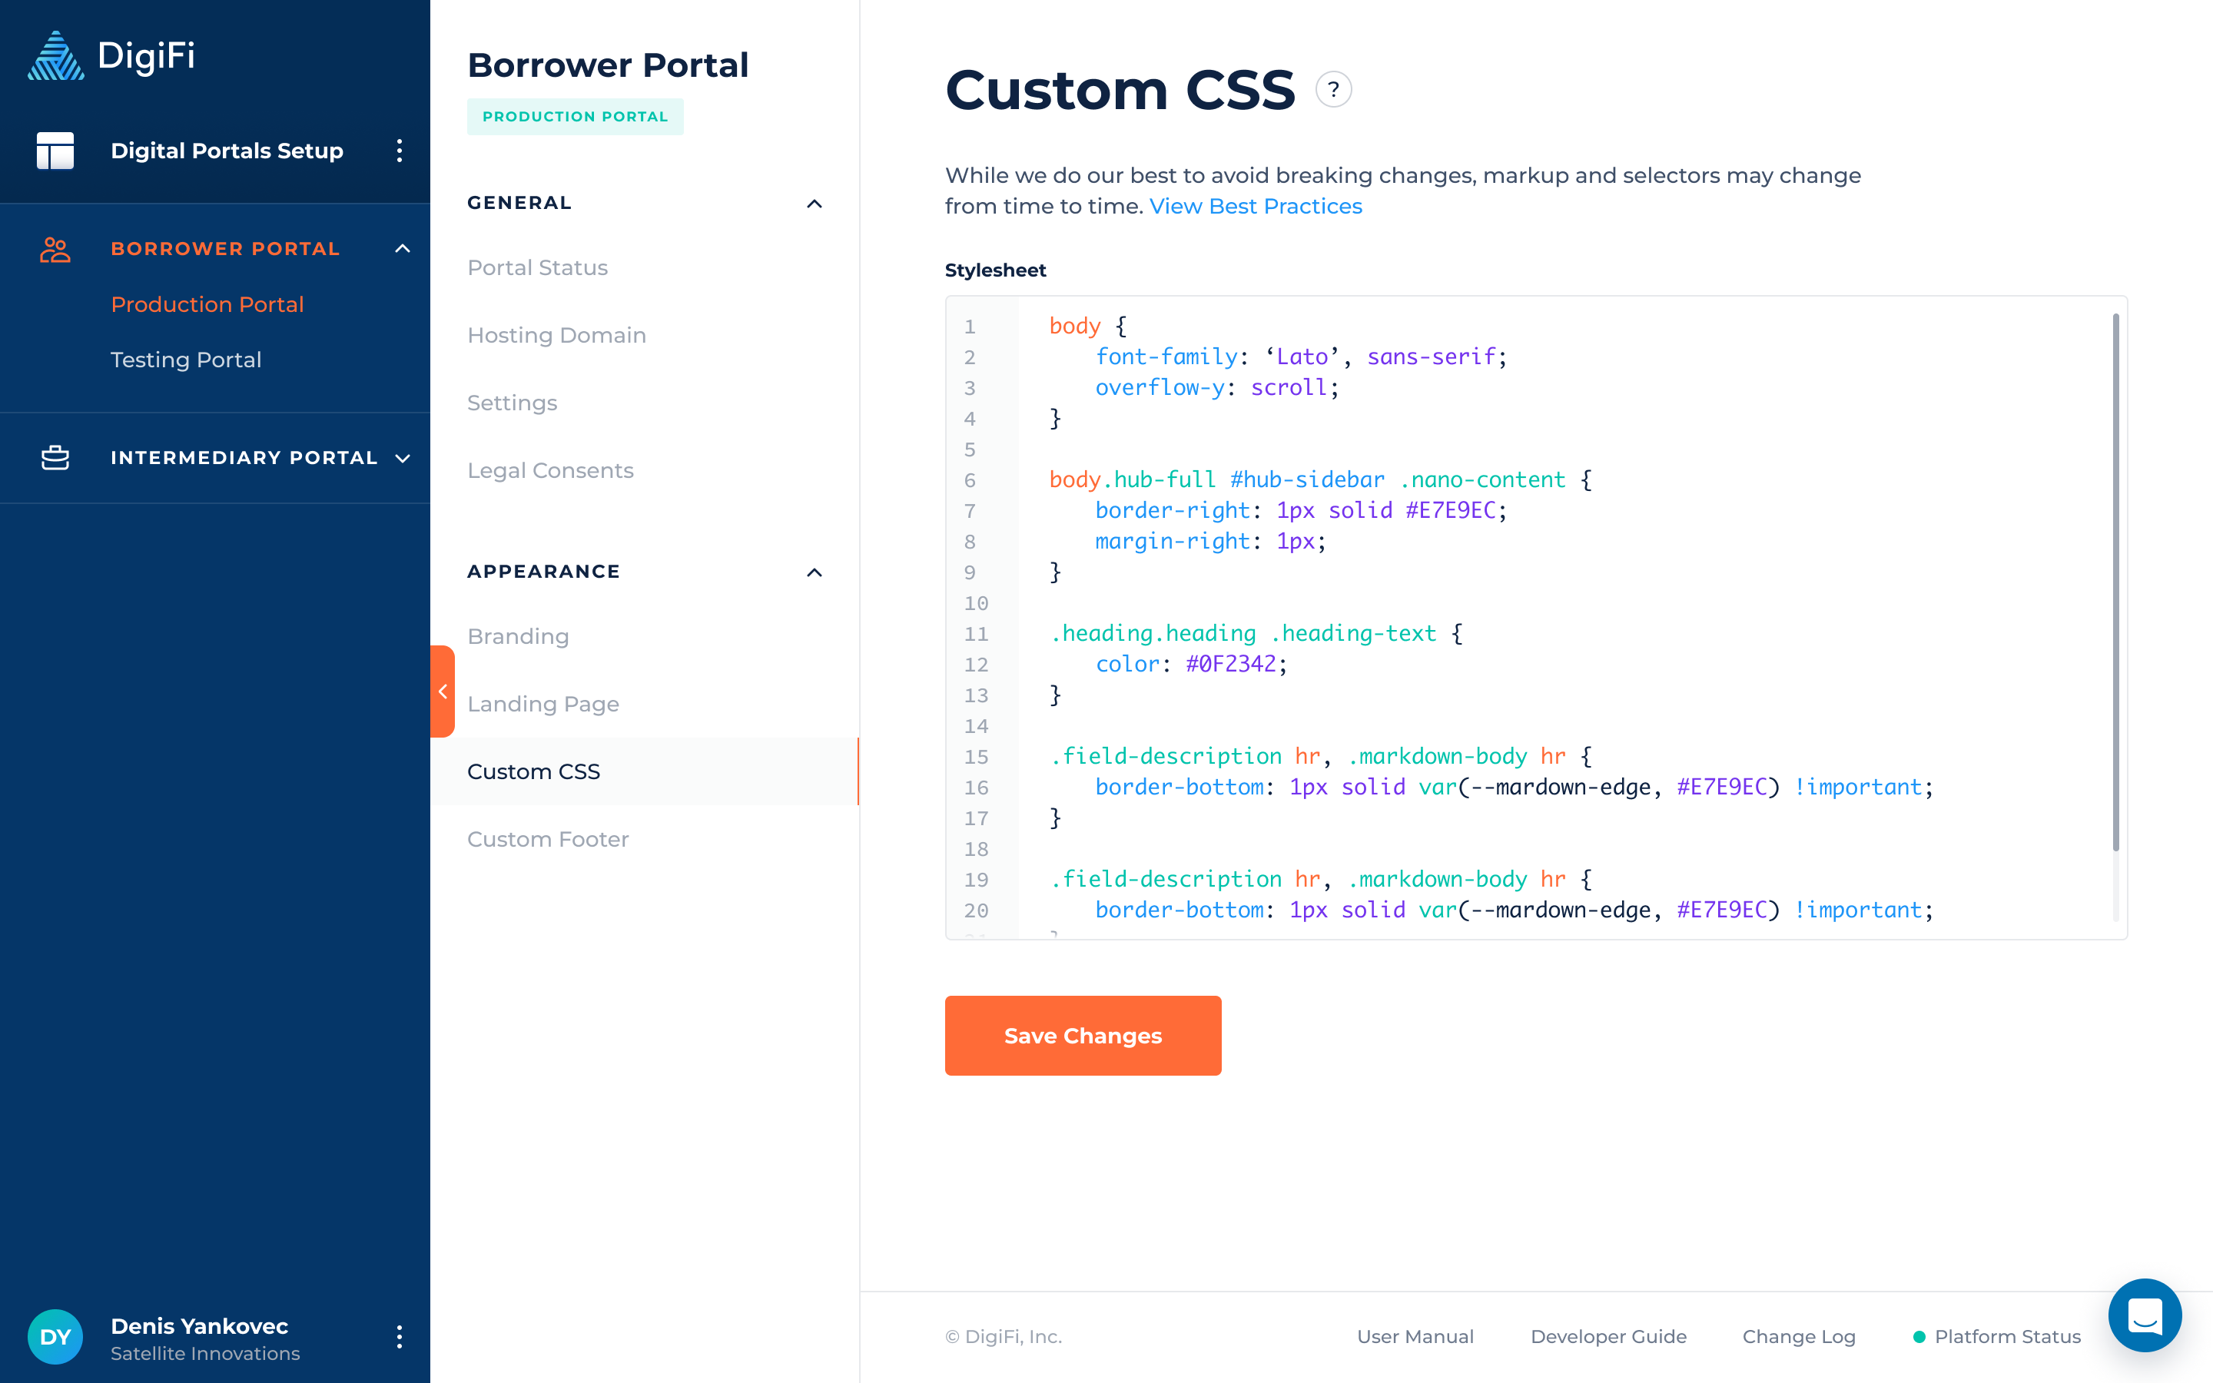
Task: Open the View Best Practices link
Action: (x=1255, y=206)
